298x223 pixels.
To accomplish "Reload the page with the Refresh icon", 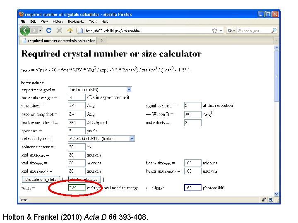I will pos(49,30).
